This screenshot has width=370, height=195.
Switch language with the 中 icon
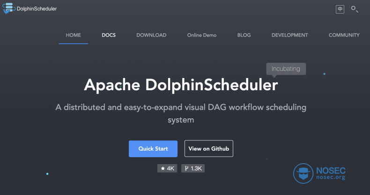340,9
